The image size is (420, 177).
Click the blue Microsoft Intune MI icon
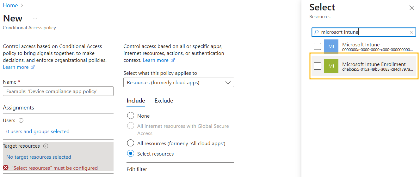point(331,46)
